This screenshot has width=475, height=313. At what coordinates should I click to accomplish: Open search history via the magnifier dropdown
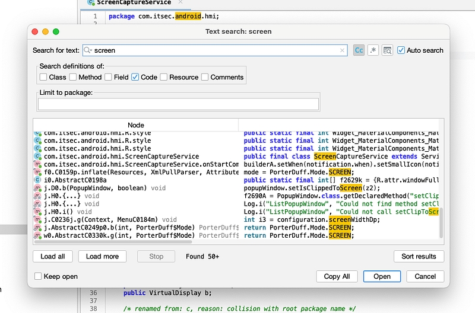[x=88, y=51]
